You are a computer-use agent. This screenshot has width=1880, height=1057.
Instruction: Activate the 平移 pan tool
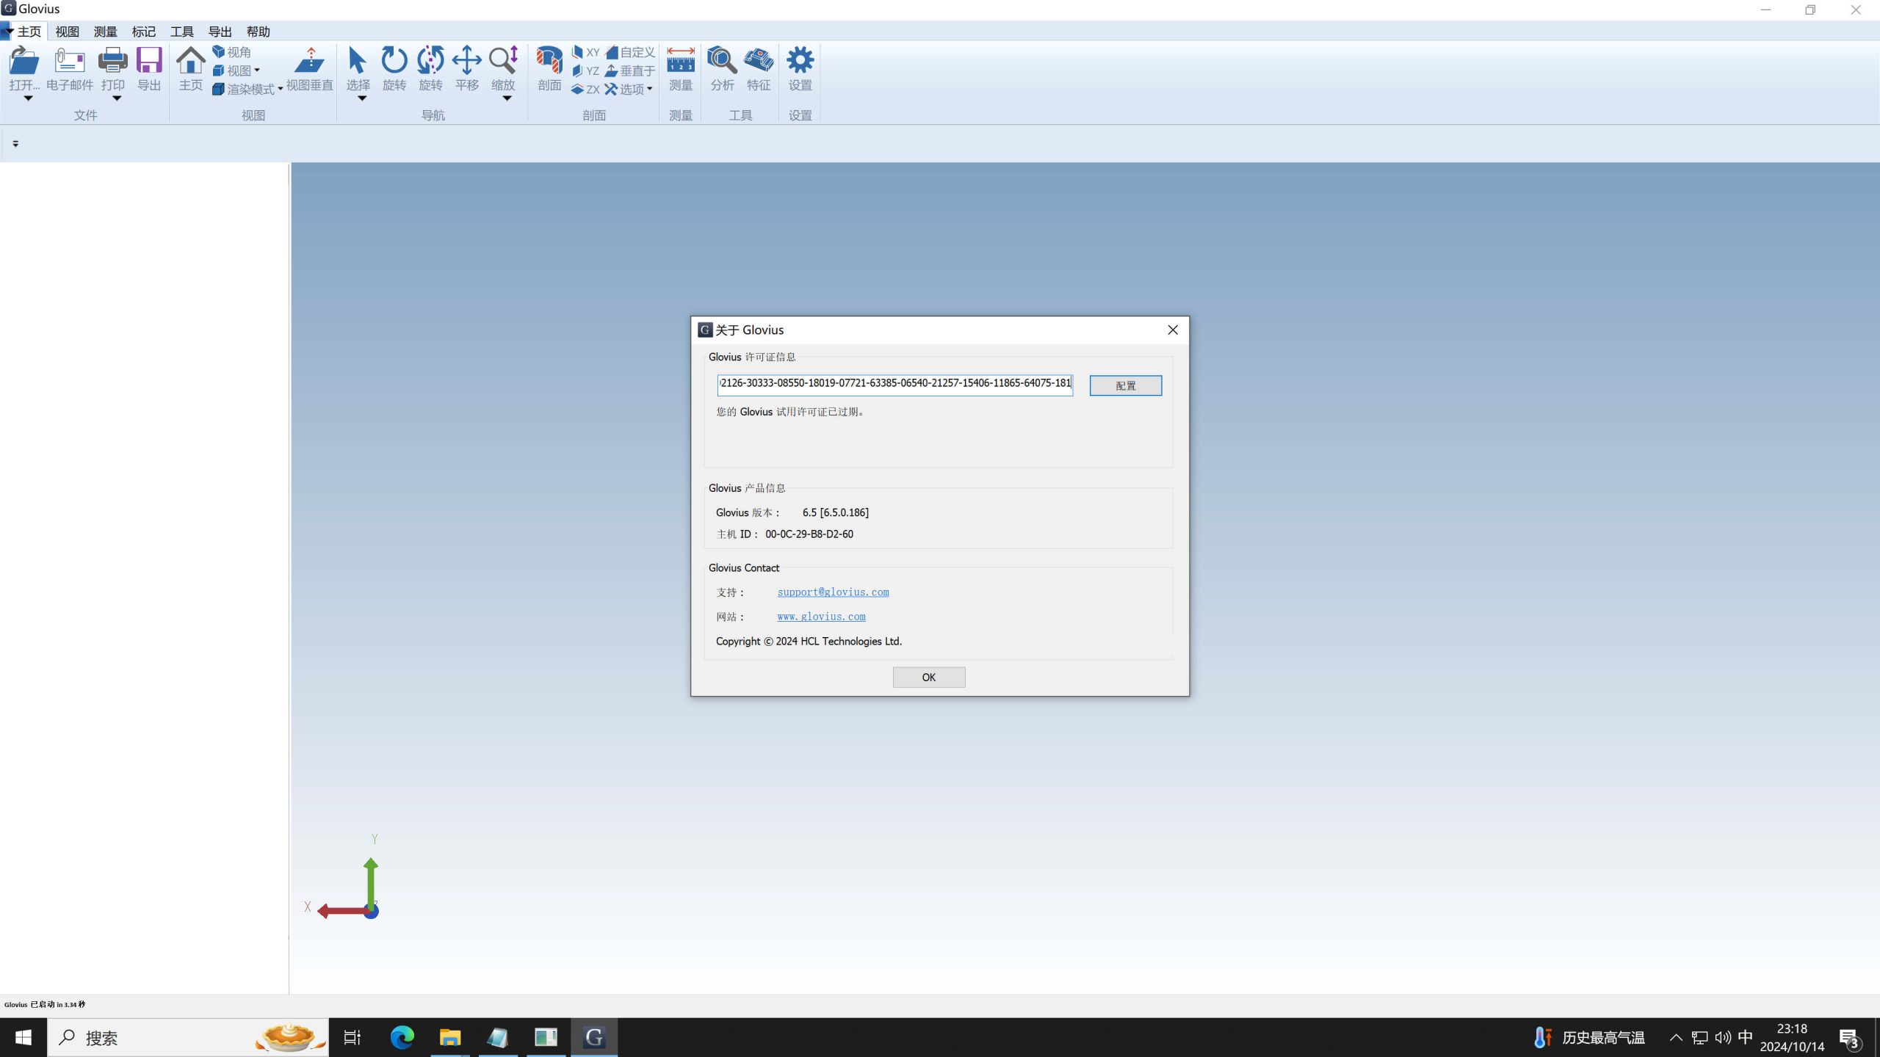[x=466, y=60]
